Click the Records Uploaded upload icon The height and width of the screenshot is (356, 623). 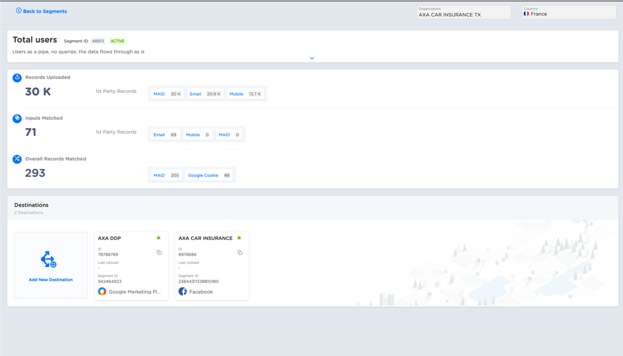click(17, 78)
